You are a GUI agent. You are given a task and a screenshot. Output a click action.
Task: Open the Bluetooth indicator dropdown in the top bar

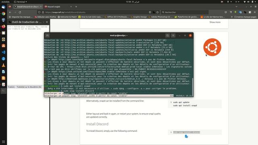[229, 2]
